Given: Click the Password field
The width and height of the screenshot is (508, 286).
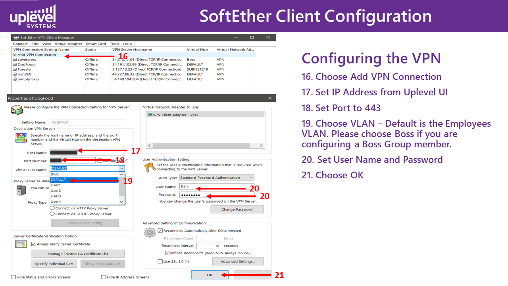Looking at the screenshot, I should pos(217,195).
